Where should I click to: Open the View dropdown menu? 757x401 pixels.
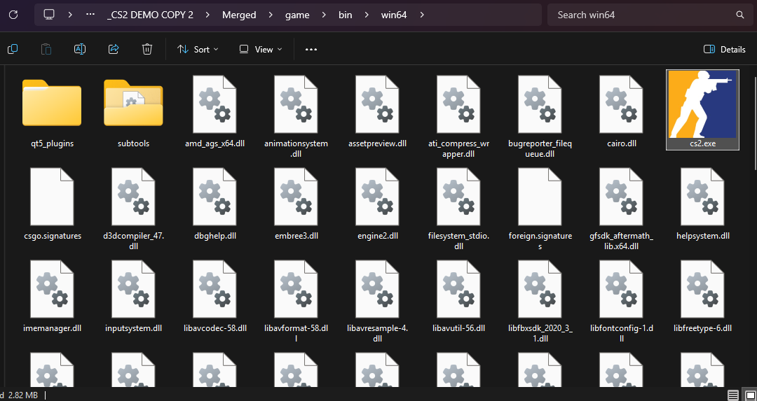261,49
